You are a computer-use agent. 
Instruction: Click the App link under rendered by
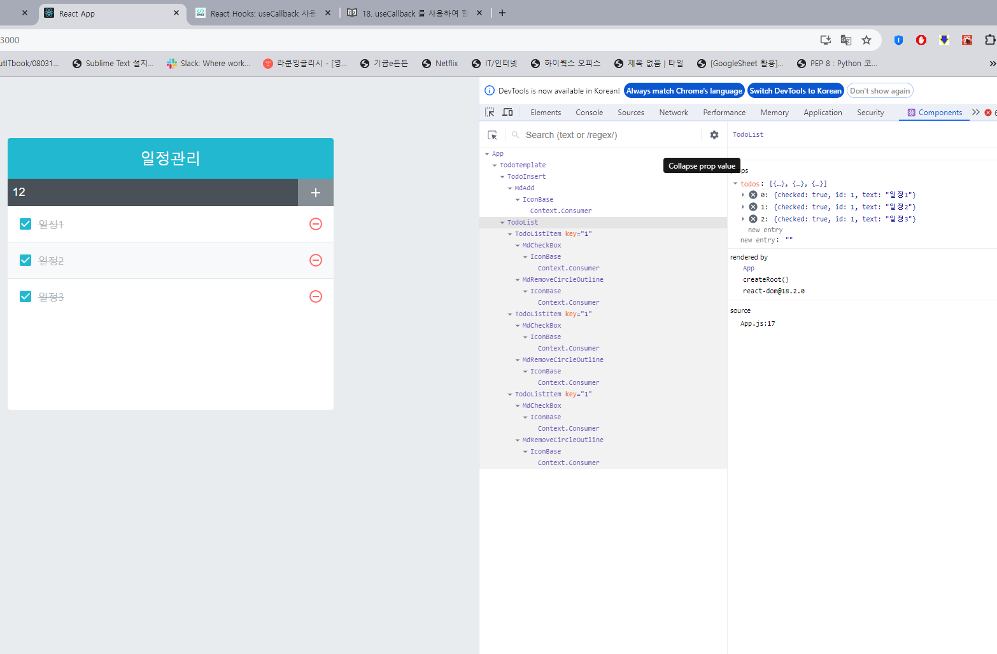tap(749, 268)
